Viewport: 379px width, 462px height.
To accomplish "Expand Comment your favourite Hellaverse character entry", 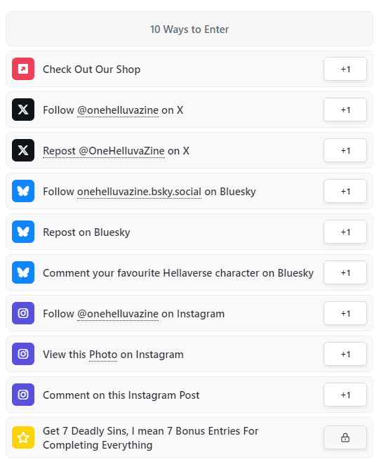I will 189,272.
